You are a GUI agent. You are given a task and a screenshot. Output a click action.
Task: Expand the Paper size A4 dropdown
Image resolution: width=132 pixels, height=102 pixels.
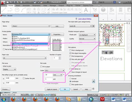[25, 58]
